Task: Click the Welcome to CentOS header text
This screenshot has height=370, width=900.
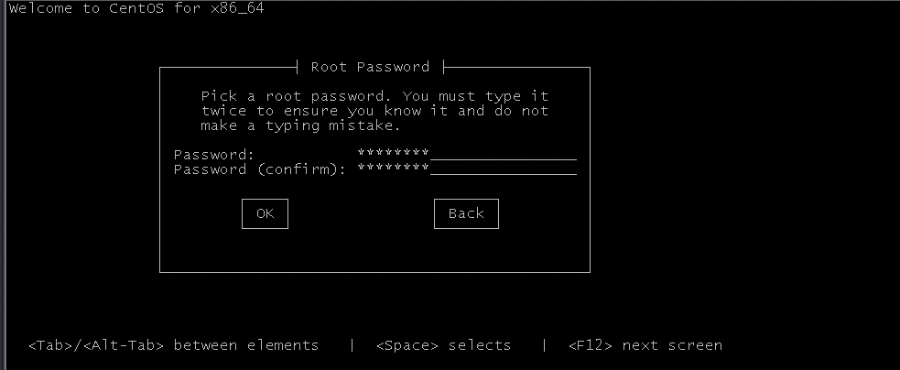Action: (136, 8)
